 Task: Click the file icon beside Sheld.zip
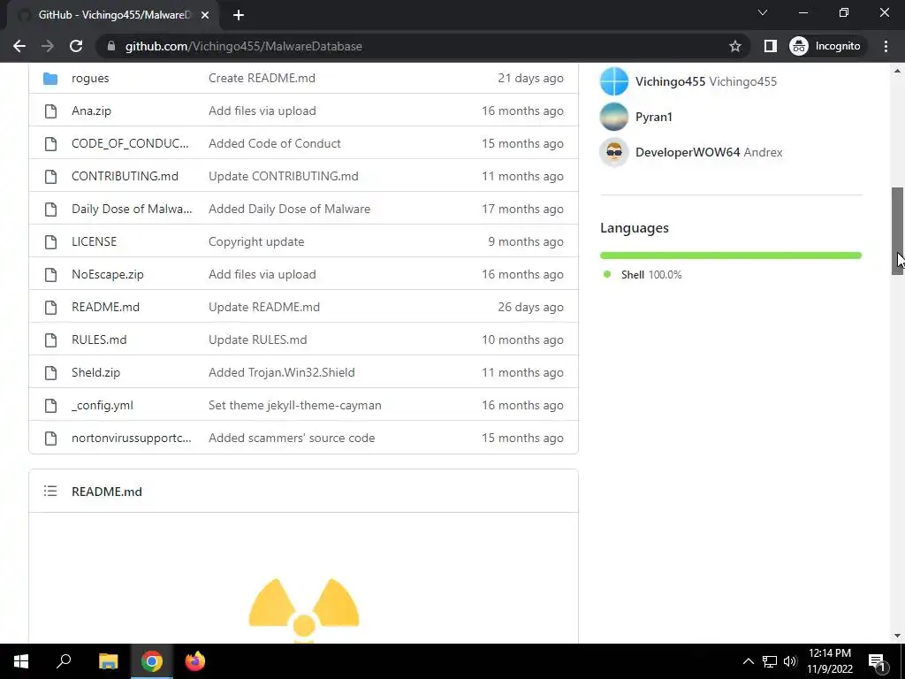click(50, 373)
